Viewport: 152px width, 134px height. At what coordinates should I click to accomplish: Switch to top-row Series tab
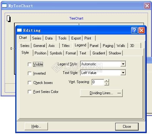point(37,38)
